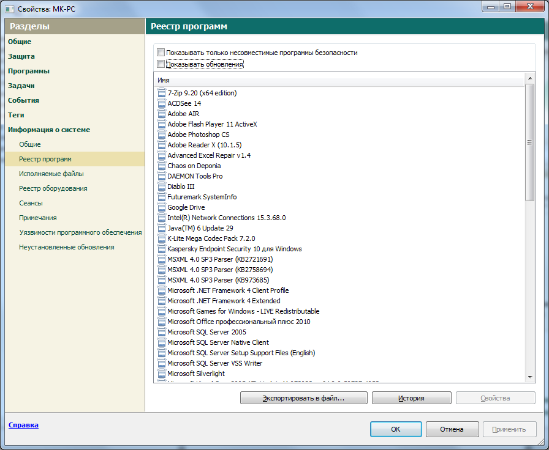Click the .NET Framework 4 Client Profile icon
Viewport: 549px width, 450px height.
pyautogui.click(x=161, y=290)
